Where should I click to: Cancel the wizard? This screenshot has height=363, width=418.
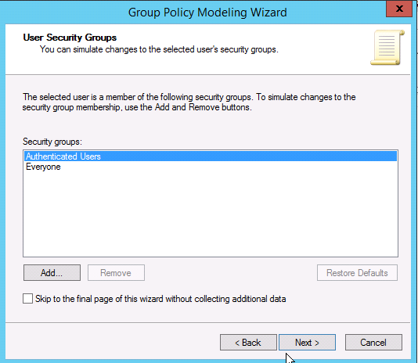(373, 342)
